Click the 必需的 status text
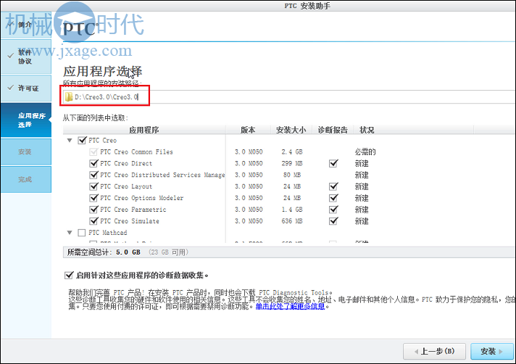 pos(365,152)
